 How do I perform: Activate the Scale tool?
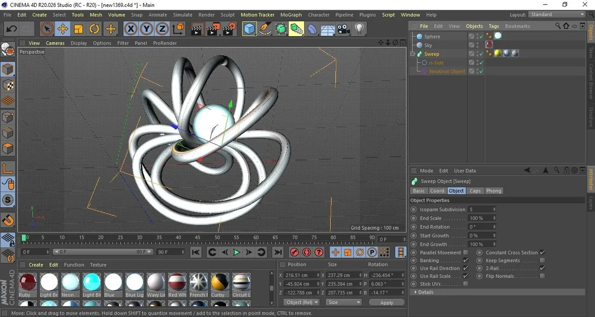78,29
